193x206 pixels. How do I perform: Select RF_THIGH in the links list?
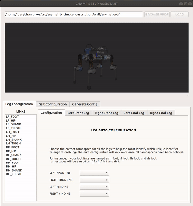coord(14,159)
